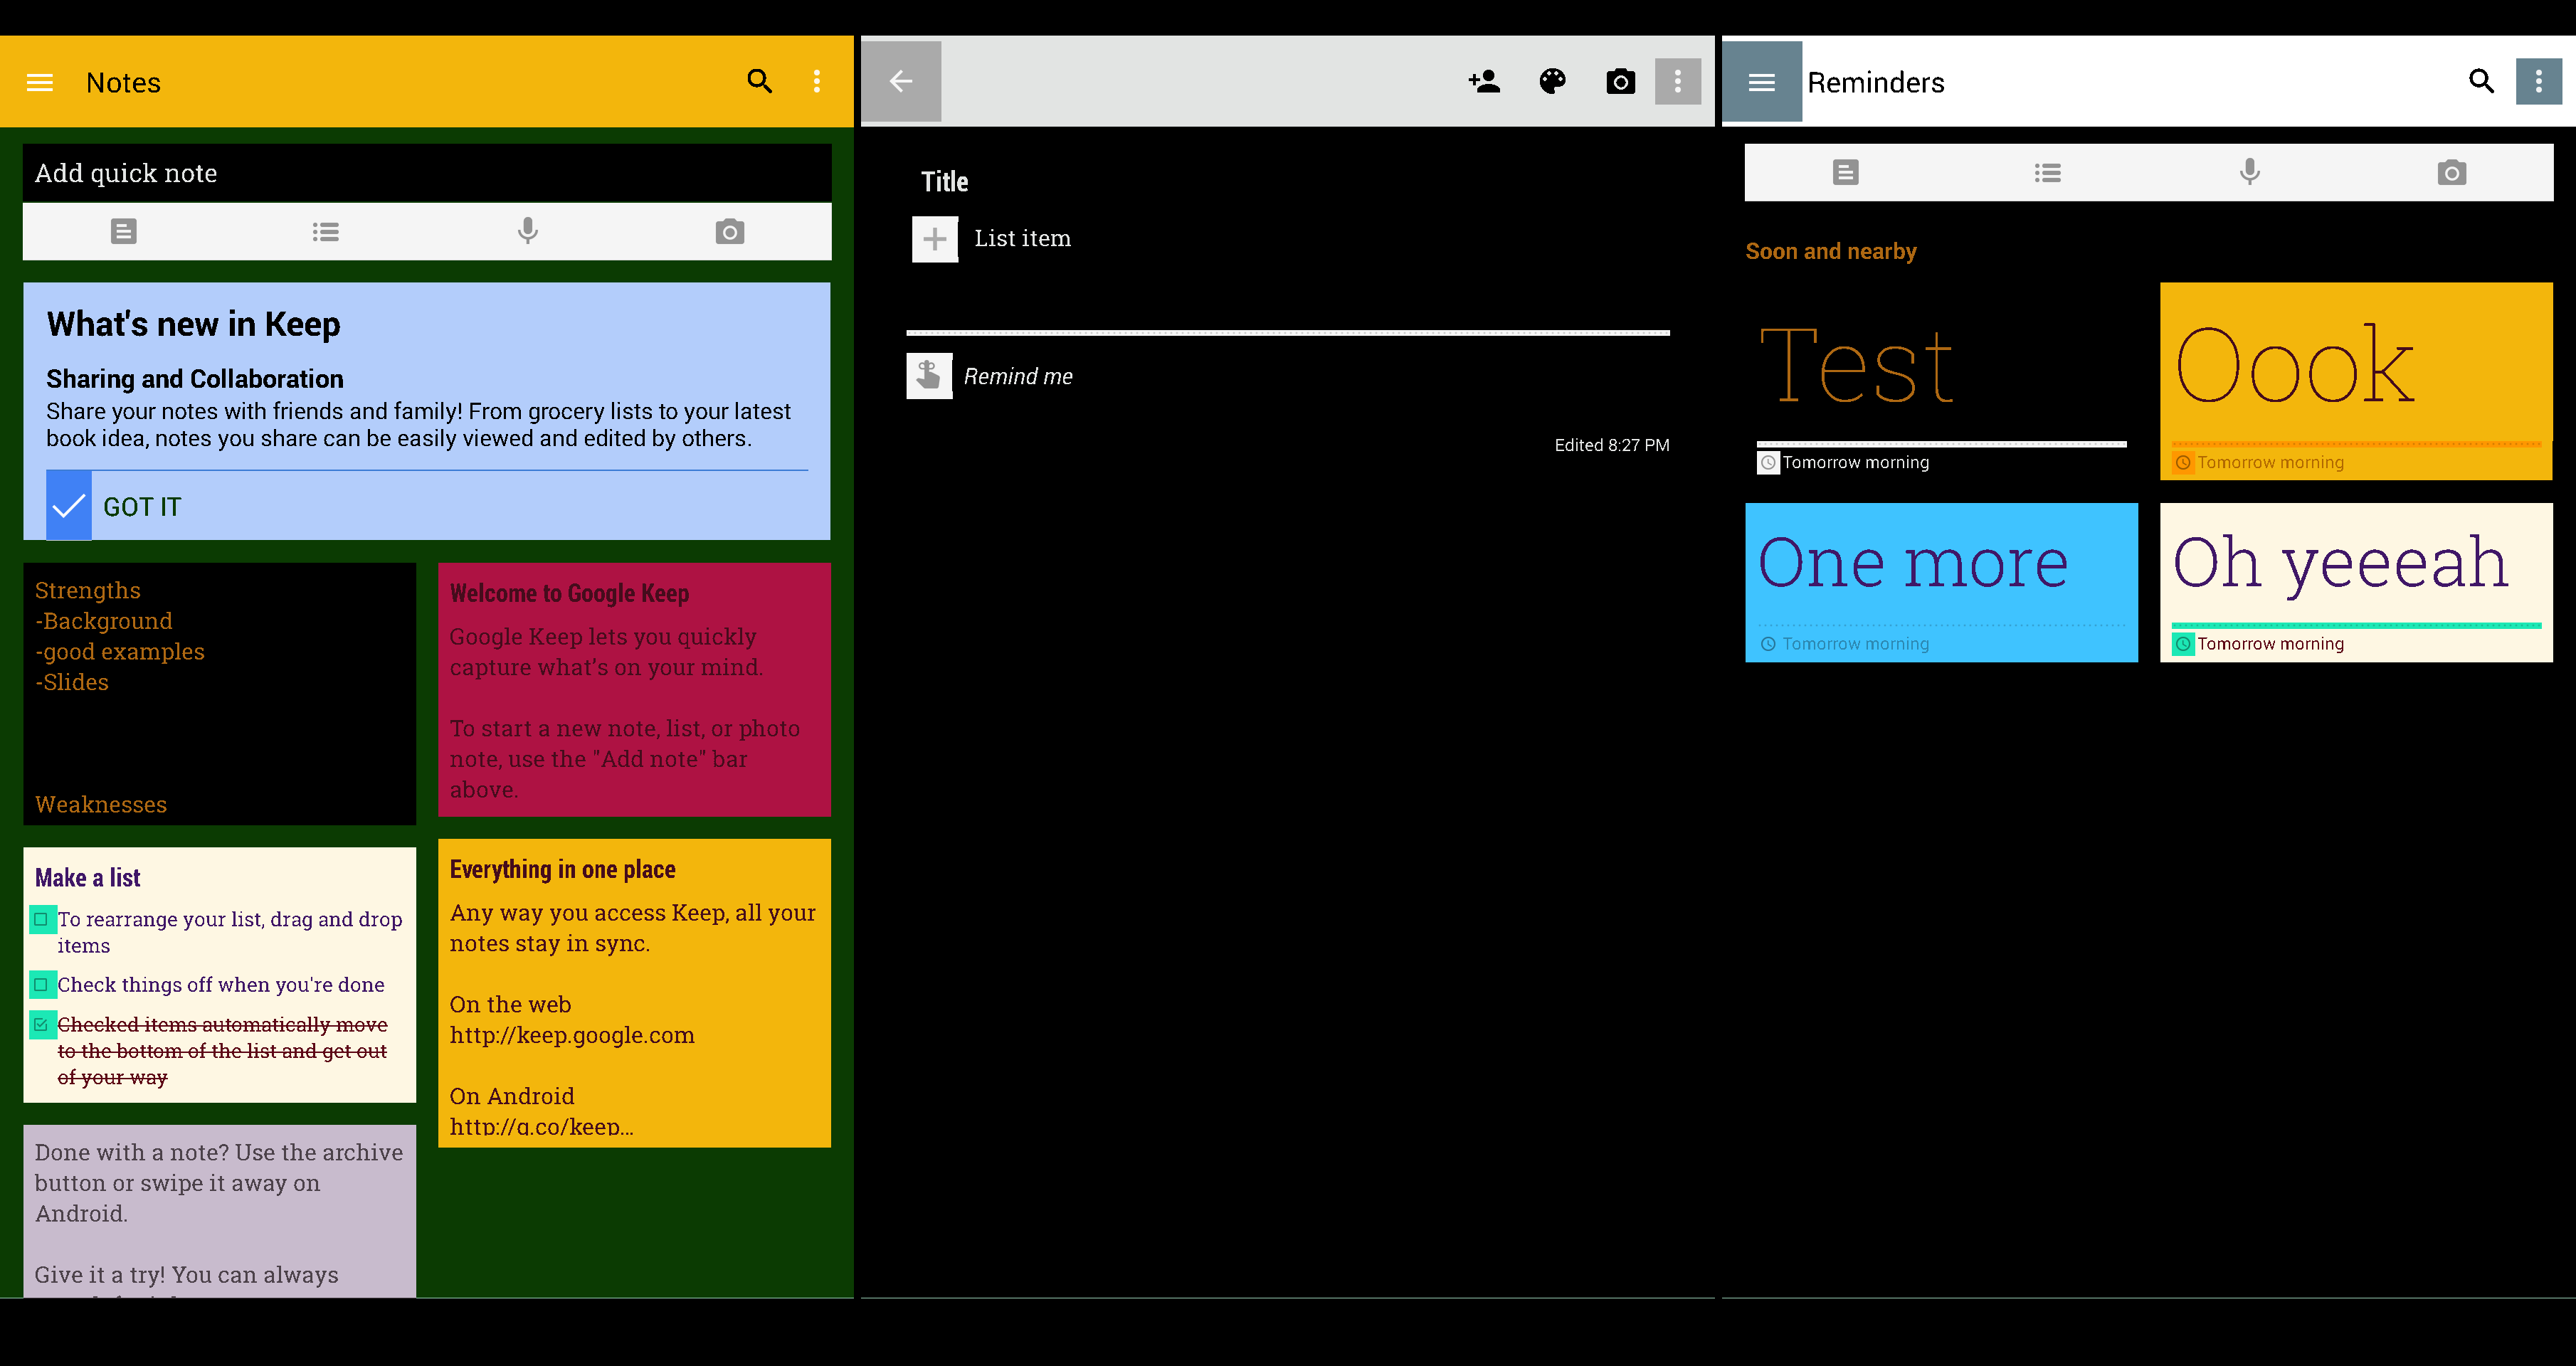Check 'Check things off when you're done'
2576x1366 pixels.
pyautogui.click(x=41, y=985)
